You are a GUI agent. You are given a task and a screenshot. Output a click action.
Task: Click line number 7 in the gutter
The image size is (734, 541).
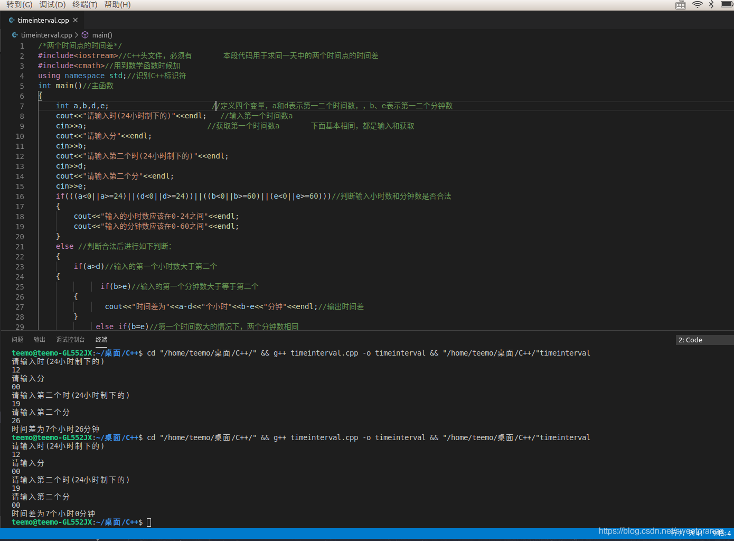coord(22,106)
